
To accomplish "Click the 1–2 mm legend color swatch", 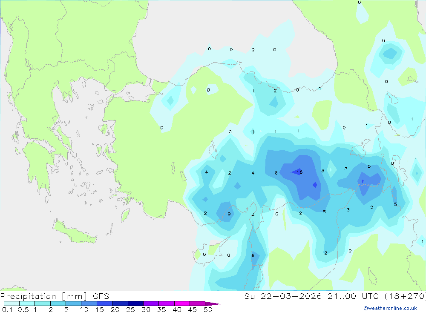I will pos(43,303).
